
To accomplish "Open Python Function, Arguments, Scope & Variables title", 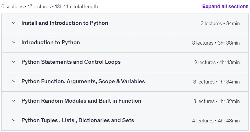I will (x=83, y=81).
